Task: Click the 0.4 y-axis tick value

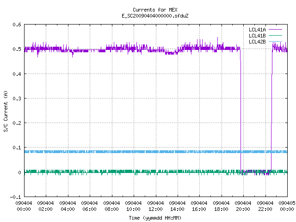Action: [17, 74]
